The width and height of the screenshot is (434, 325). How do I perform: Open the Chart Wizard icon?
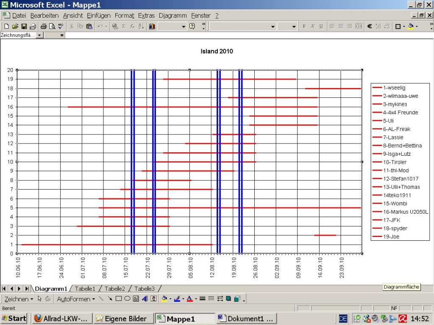tap(152, 27)
